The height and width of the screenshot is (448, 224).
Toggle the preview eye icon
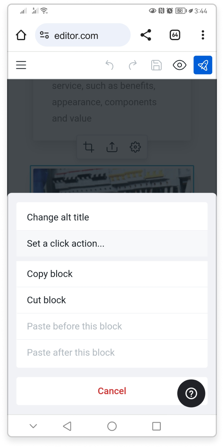[x=180, y=65]
